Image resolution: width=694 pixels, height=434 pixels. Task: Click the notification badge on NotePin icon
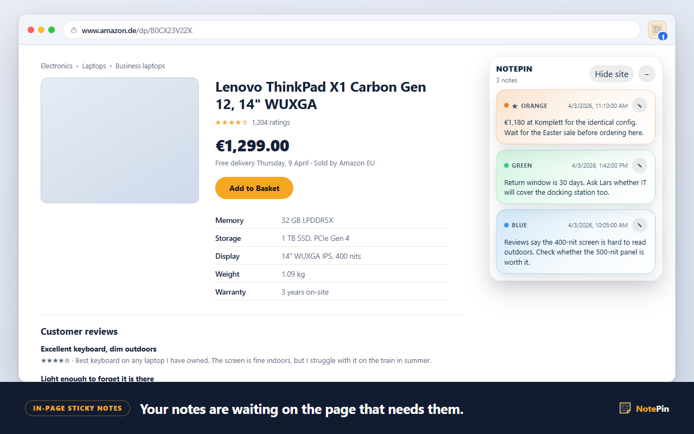click(x=663, y=36)
